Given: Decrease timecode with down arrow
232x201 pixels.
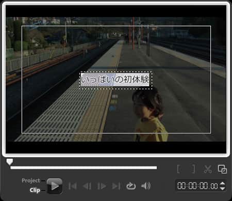Looking at the screenshot, I should (x=223, y=189).
